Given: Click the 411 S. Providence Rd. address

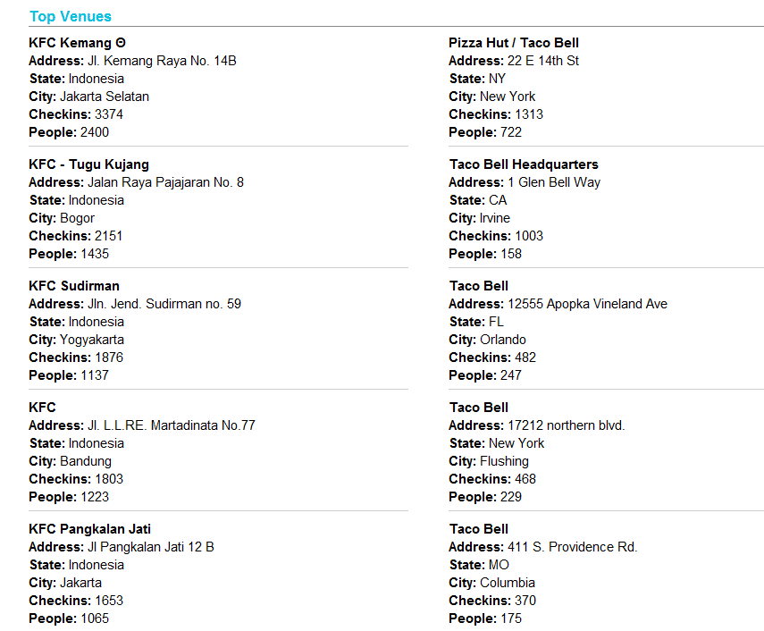Looking at the screenshot, I should coord(573,547).
